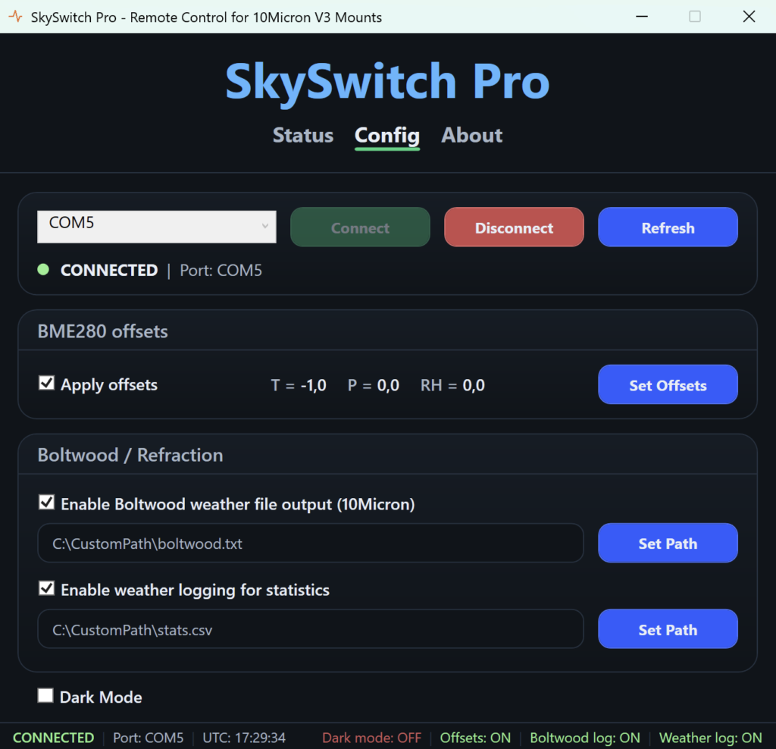Close the SkySwitch Pro window
The image size is (776, 749).
coord(749,17)
